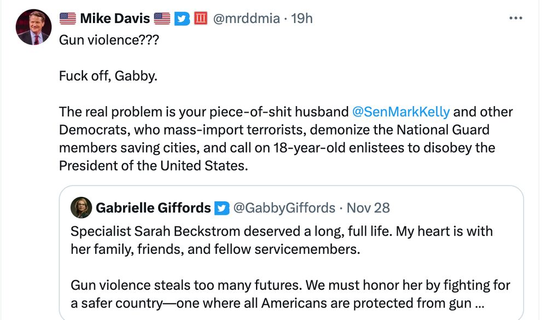547x320 pixels.
Task: Click Gabrielle Giffords's small avatar in quoted tweet
Action: coord(81,208)
